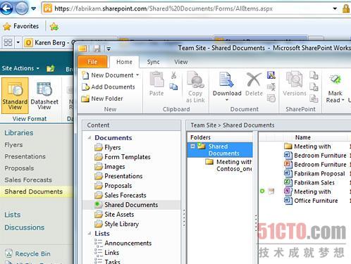
Task: Click the Cut scissors icon
Action: [173, 75]
